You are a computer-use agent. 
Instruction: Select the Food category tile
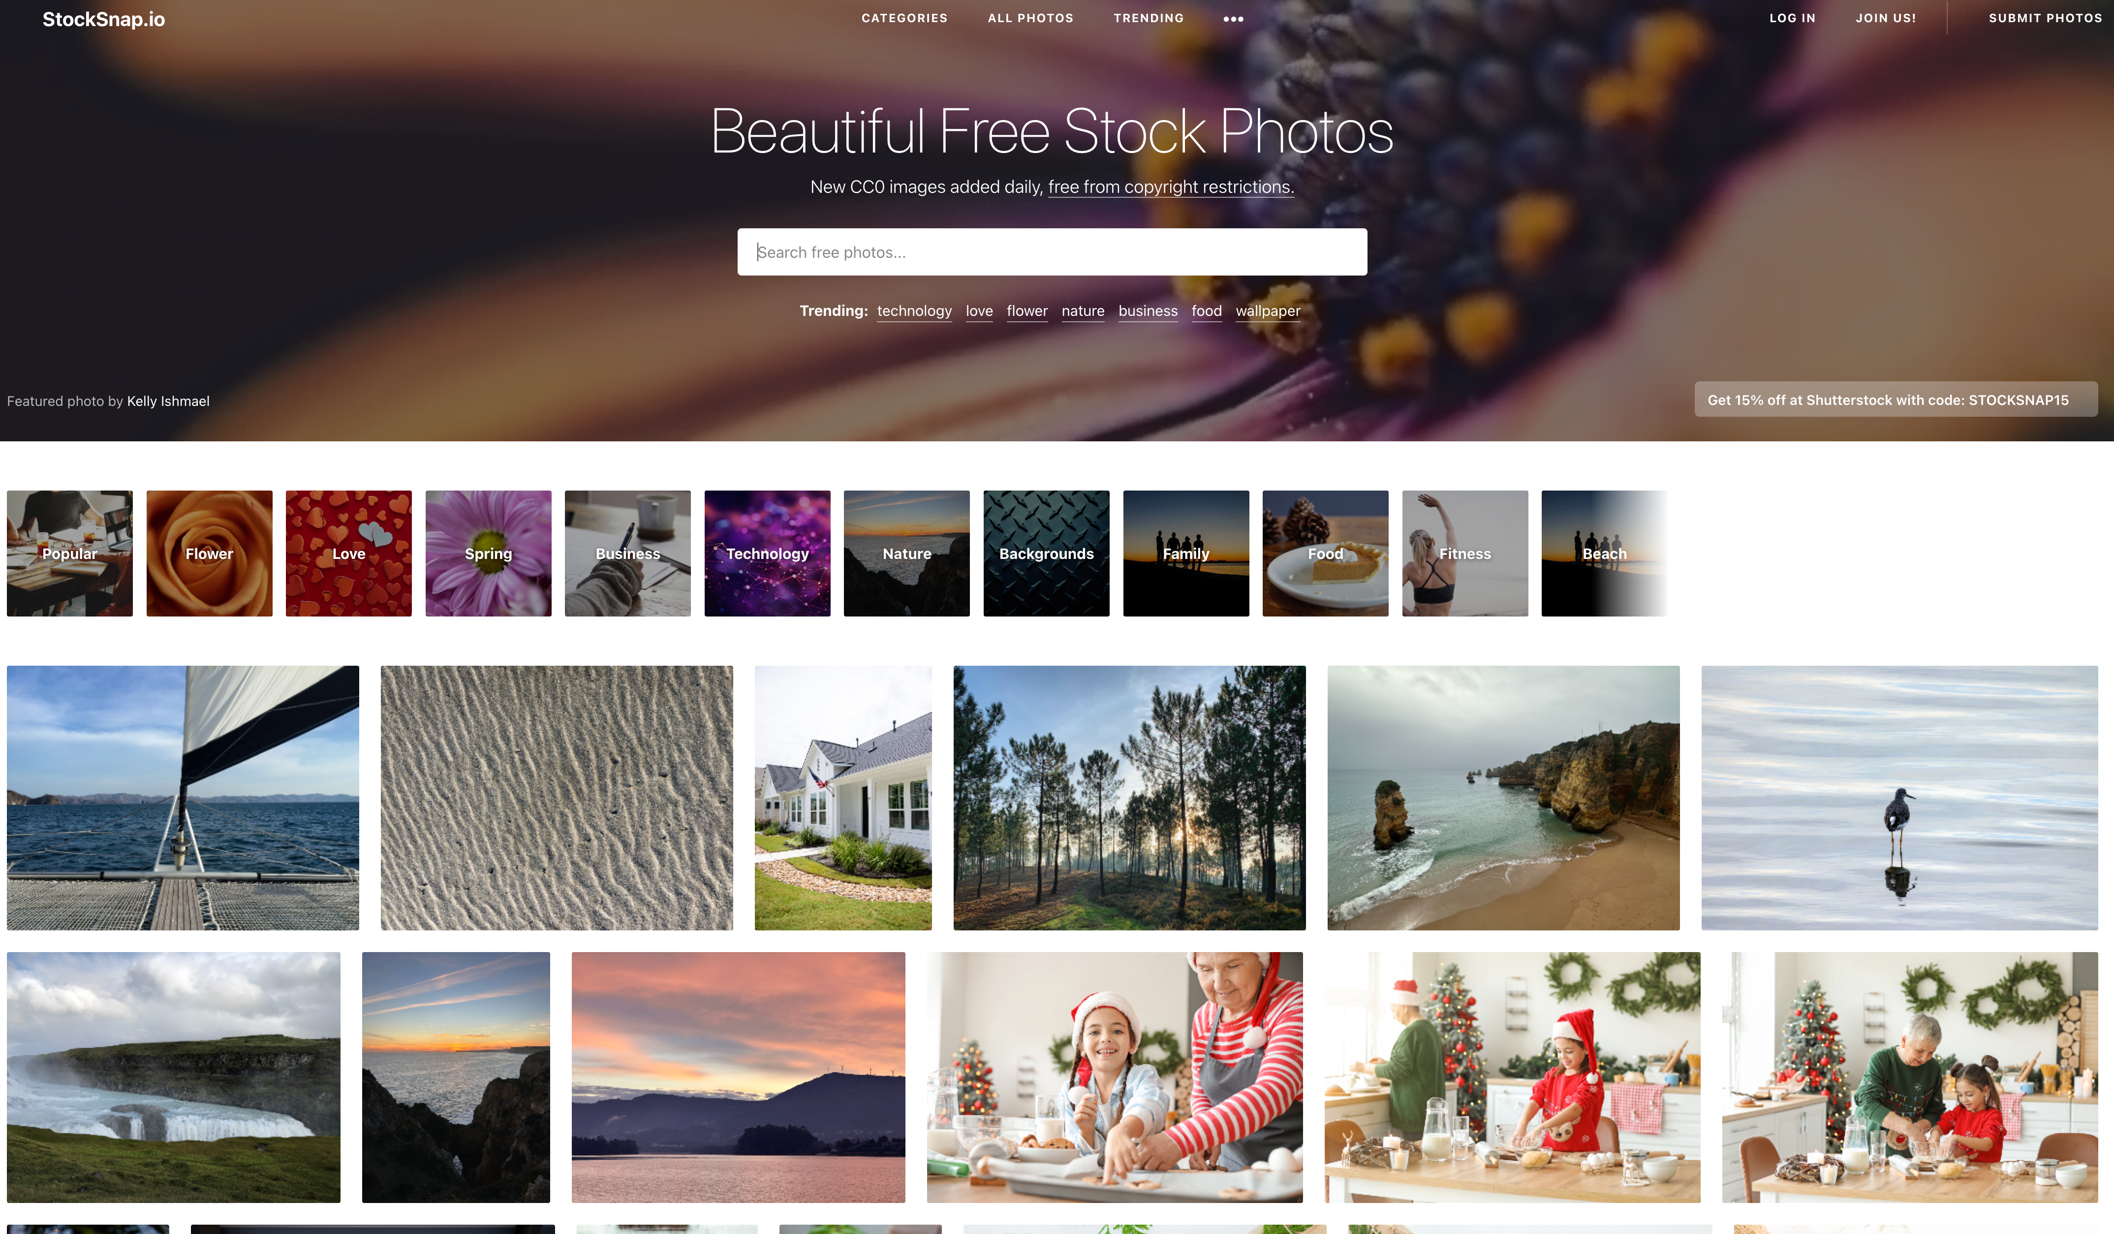coord(1326,554)
